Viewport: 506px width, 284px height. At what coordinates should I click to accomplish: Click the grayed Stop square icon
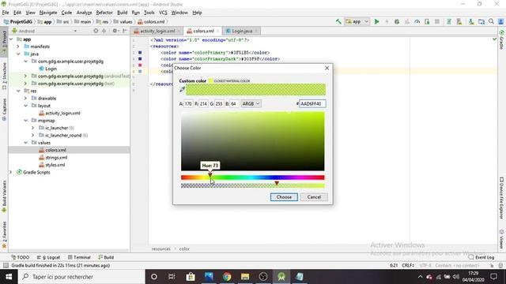pos(437,21)
